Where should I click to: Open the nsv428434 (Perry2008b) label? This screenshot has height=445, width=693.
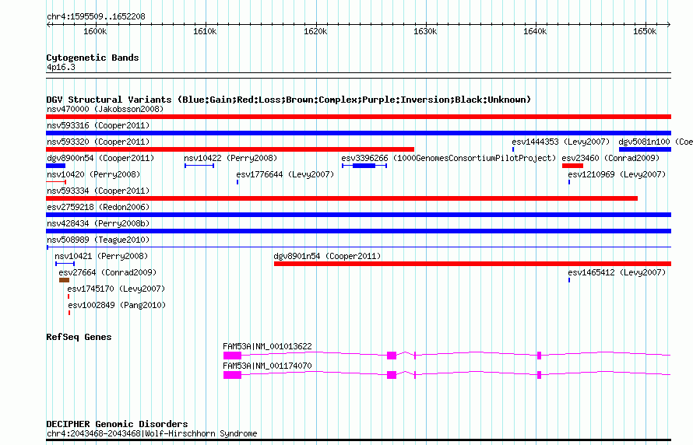coord(98,223)
